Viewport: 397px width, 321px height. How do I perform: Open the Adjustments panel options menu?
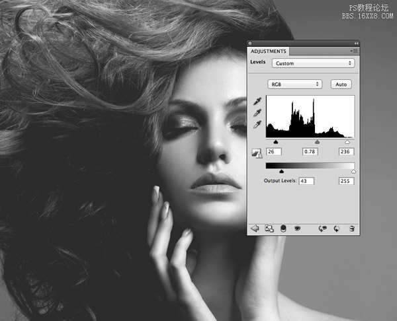click(x=355, y=51)
